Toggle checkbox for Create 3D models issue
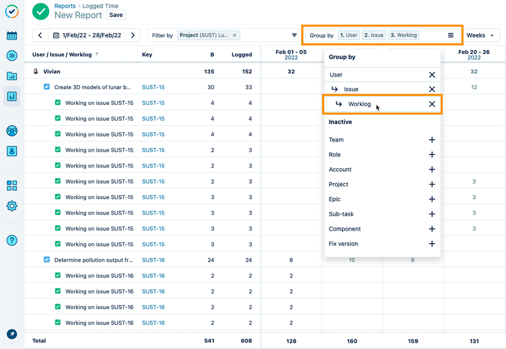 [x=47, y=87]
